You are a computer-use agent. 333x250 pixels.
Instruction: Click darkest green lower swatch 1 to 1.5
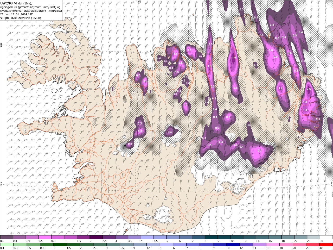pyautogui.click(x=60, y=245)
